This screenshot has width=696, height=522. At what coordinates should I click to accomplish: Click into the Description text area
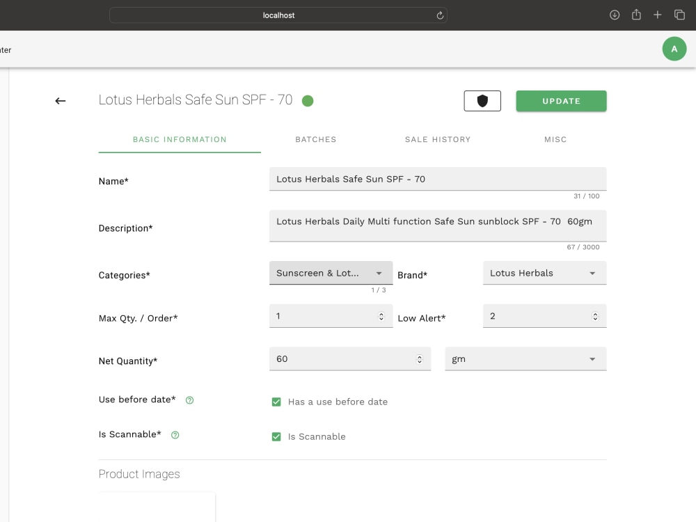point(438,226)
